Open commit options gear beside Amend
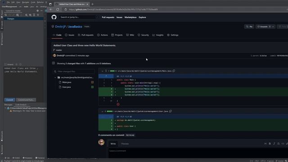Image resolution: width=288 pixels, height=162 pixels. (17, 64)
